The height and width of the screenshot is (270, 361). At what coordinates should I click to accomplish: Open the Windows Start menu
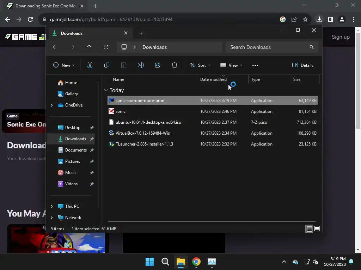click(149, 262)
